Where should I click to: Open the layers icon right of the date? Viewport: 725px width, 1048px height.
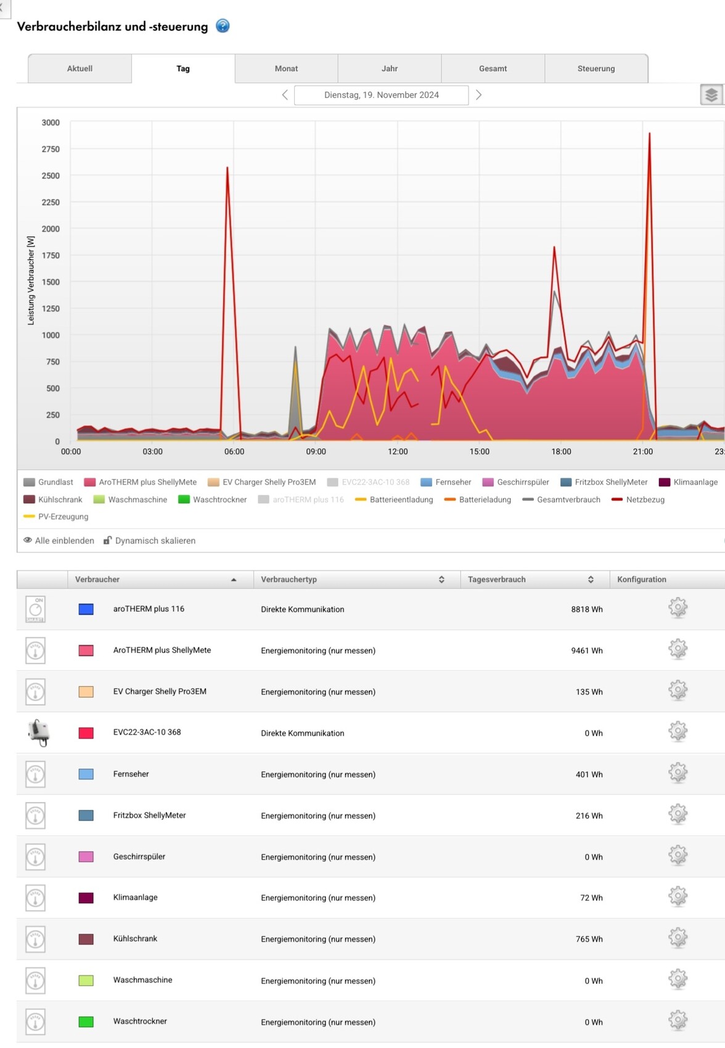coord(711,95)
